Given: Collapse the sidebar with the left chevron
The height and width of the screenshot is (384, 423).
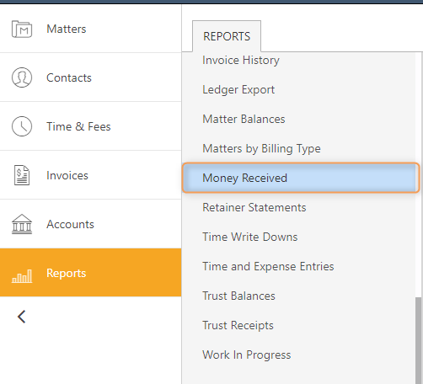Looking at the screenshot, I should [x=22, y=317].
